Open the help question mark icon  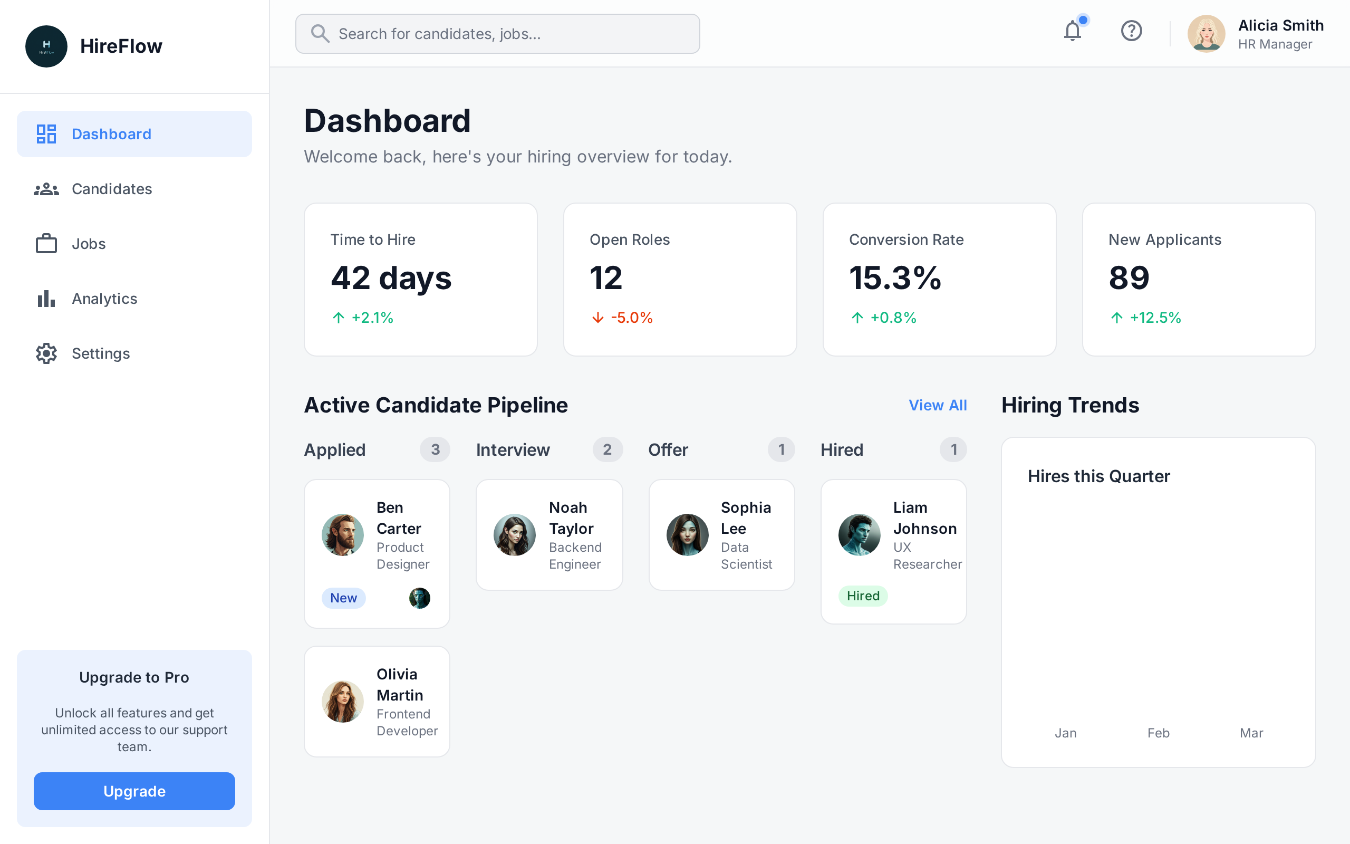[x=1131, y=31]
